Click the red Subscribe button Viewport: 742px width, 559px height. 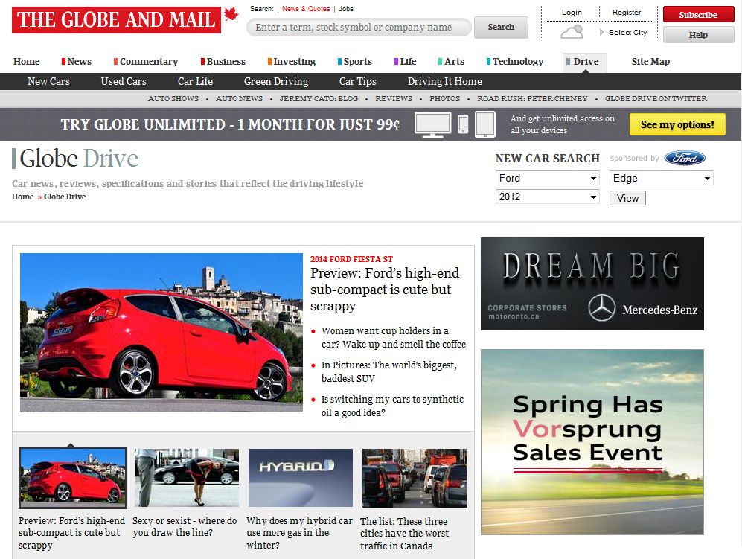pos(699,15)
